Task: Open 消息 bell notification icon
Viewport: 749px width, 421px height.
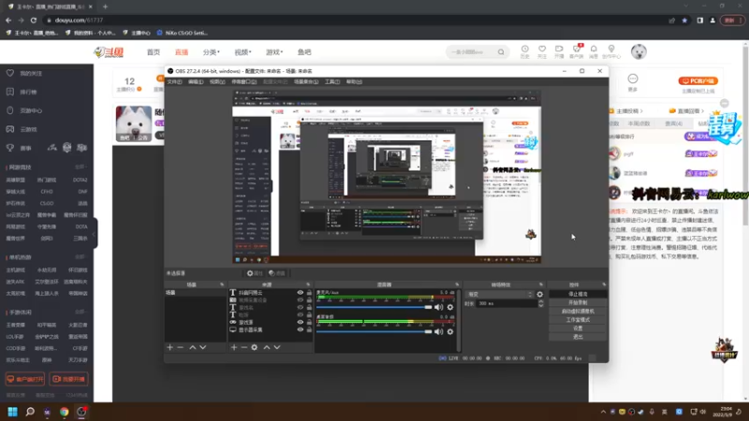Action: click(594, 51)
